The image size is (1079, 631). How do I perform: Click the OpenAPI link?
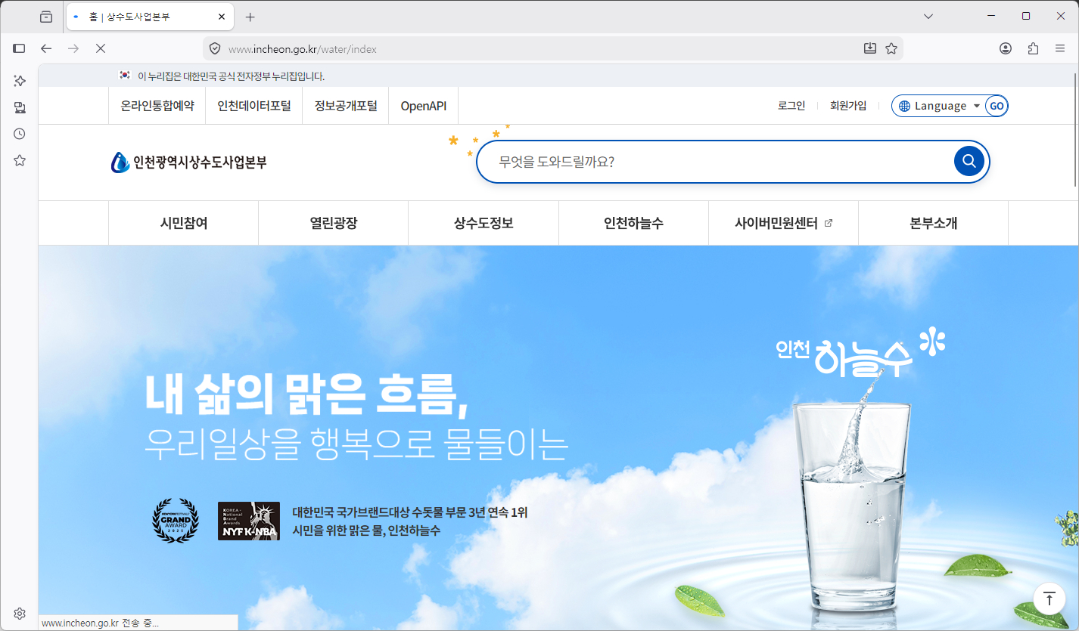pyautogui.click(x=424, y=106)
